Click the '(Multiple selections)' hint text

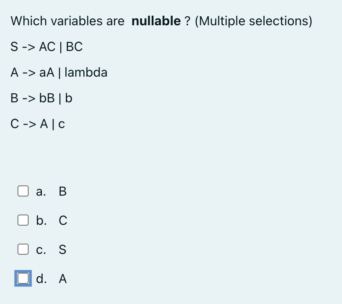coord(254,21)
